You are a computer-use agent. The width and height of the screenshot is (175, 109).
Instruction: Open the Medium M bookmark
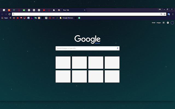(10, 18)
